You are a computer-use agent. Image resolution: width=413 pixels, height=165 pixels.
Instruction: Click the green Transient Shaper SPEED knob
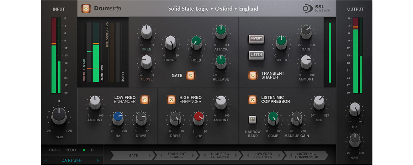(x=281, y=42)
